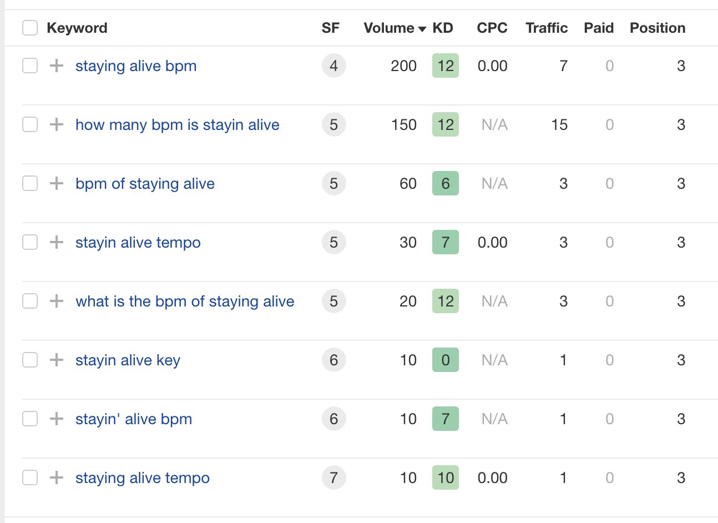Sort table by Position column header
The width and height of the screenshot is (718, 523).
point(658,28)
